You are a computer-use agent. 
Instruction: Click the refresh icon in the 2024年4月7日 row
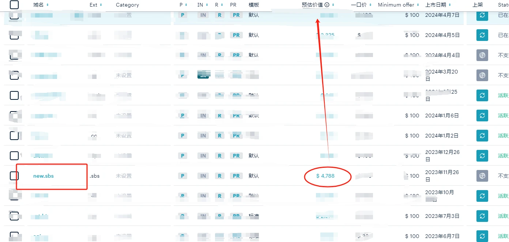pos(482,15)
